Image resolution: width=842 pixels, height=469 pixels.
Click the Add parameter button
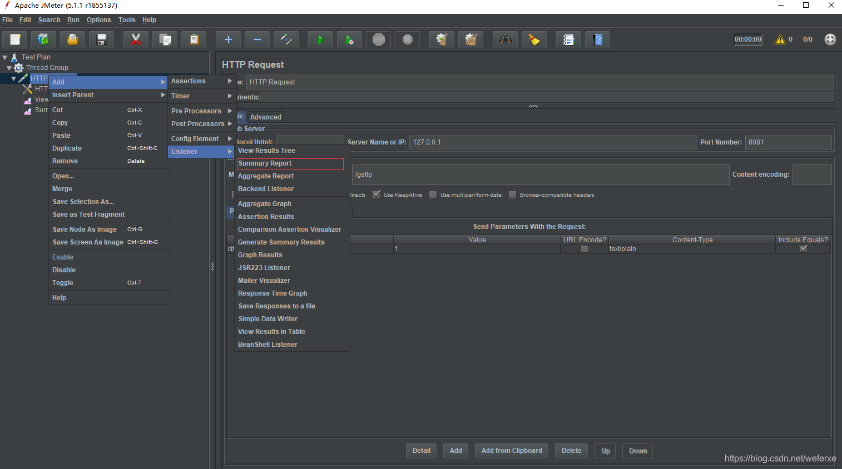(x=456, y=451)
